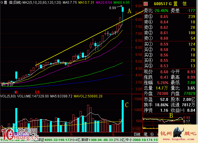The height and width of the screenshot is (143, 198).
Task: Click the 现价 current price row
Action: (x=156, y=72)
